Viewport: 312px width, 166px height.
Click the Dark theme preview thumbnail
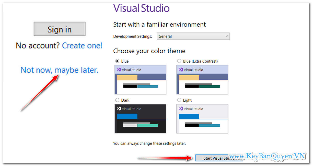point(140,119)
